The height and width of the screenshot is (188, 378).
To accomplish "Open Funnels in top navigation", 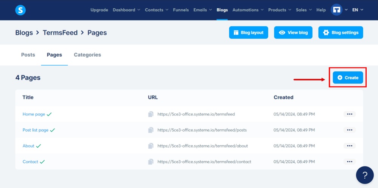I will [181, 10].
